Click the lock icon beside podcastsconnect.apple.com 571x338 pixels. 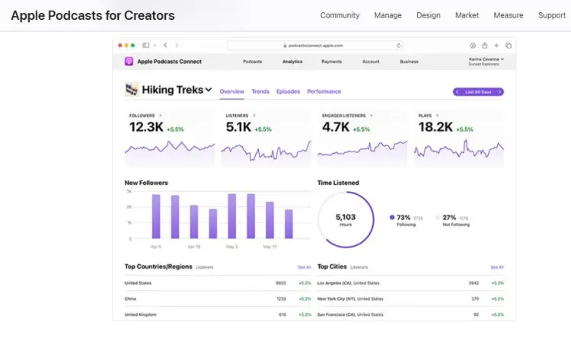(285, 46)
